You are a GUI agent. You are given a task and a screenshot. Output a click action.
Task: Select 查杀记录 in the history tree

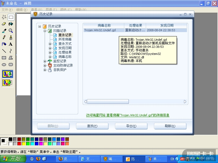coord(65,35)
